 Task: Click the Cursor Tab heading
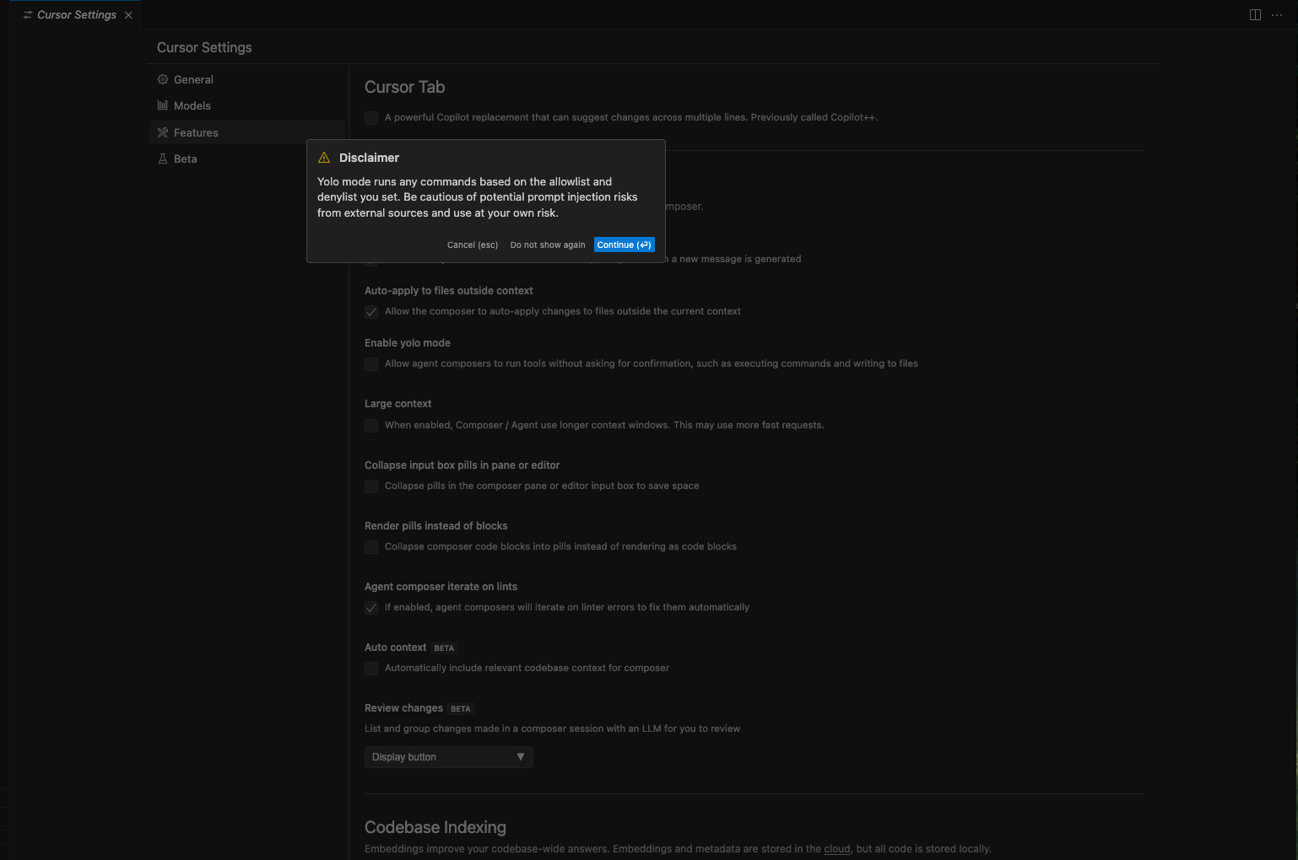[x=404, y=87]
